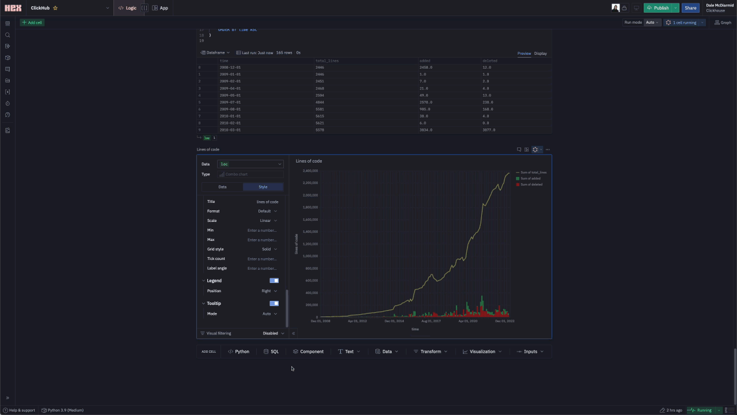This screenshot has height=415, width=737.
Task: Switch to the App view tab
Action: [x=160, y=8]
